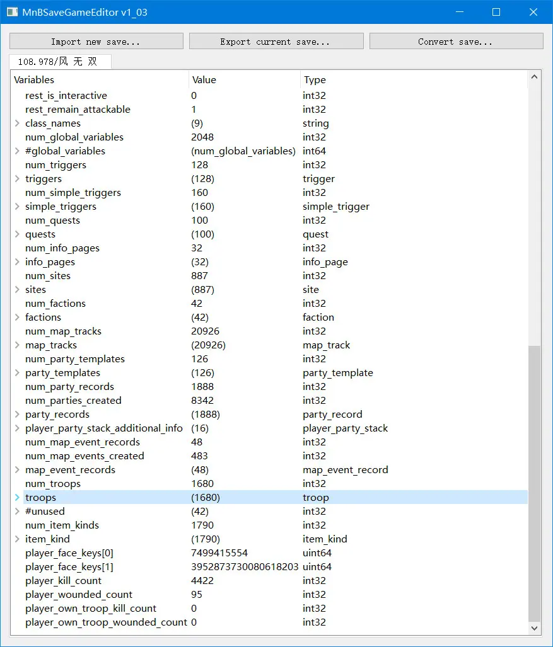Select the num_item_kinds row

[x=269, y=525]
